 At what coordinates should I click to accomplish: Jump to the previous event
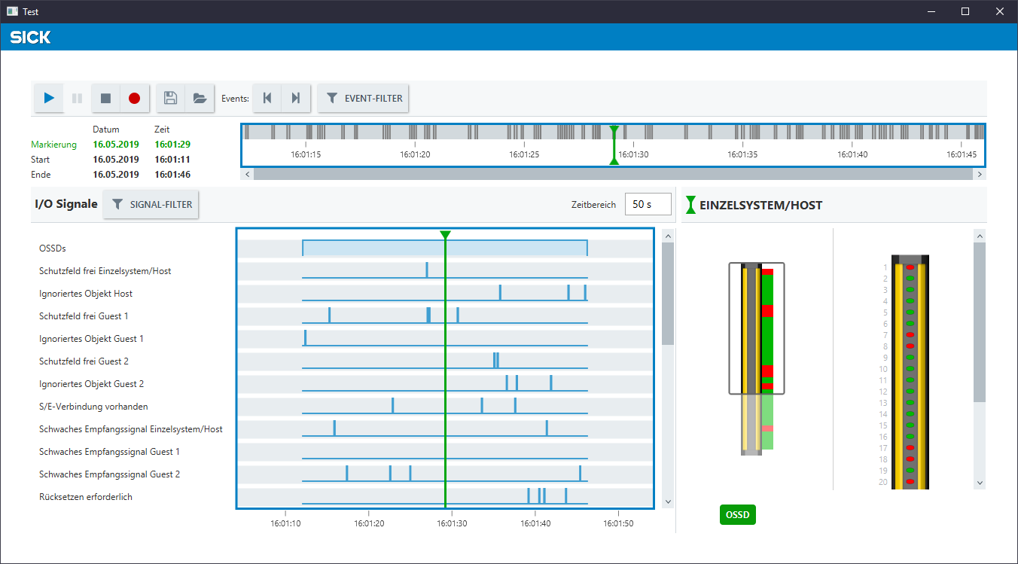[267, 98]
